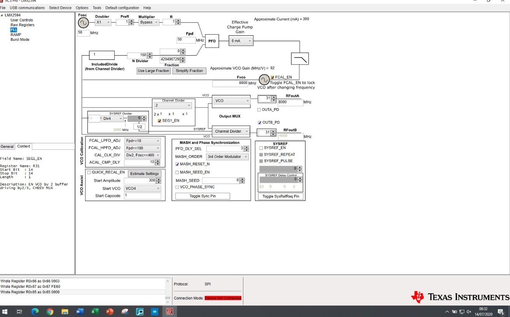This screenshot has height=317, width=510.
Task: Open Microsoft Word from the taskbar
Action: point(80,312)
